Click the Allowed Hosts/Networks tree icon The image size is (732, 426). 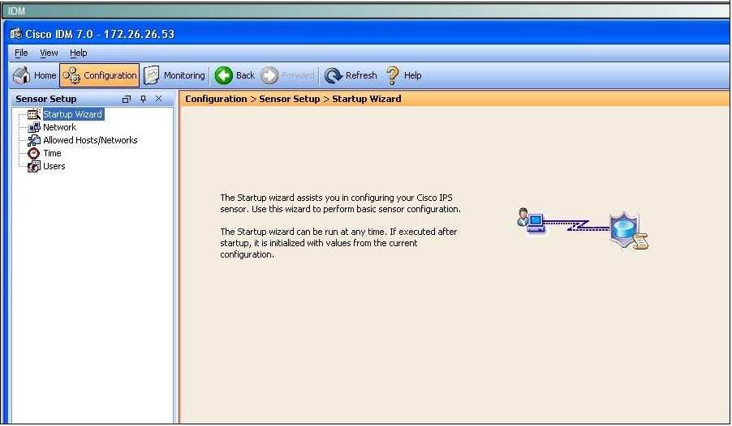34,140
